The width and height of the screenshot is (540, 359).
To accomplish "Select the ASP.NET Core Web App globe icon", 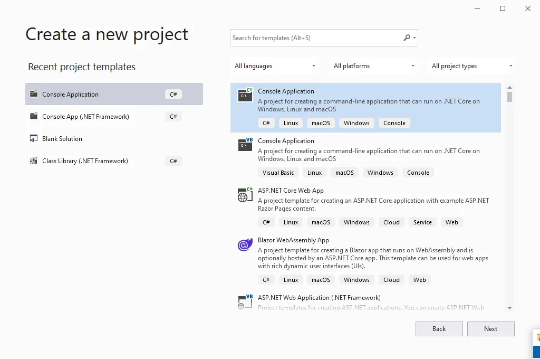I will click(x=245, y=194).
